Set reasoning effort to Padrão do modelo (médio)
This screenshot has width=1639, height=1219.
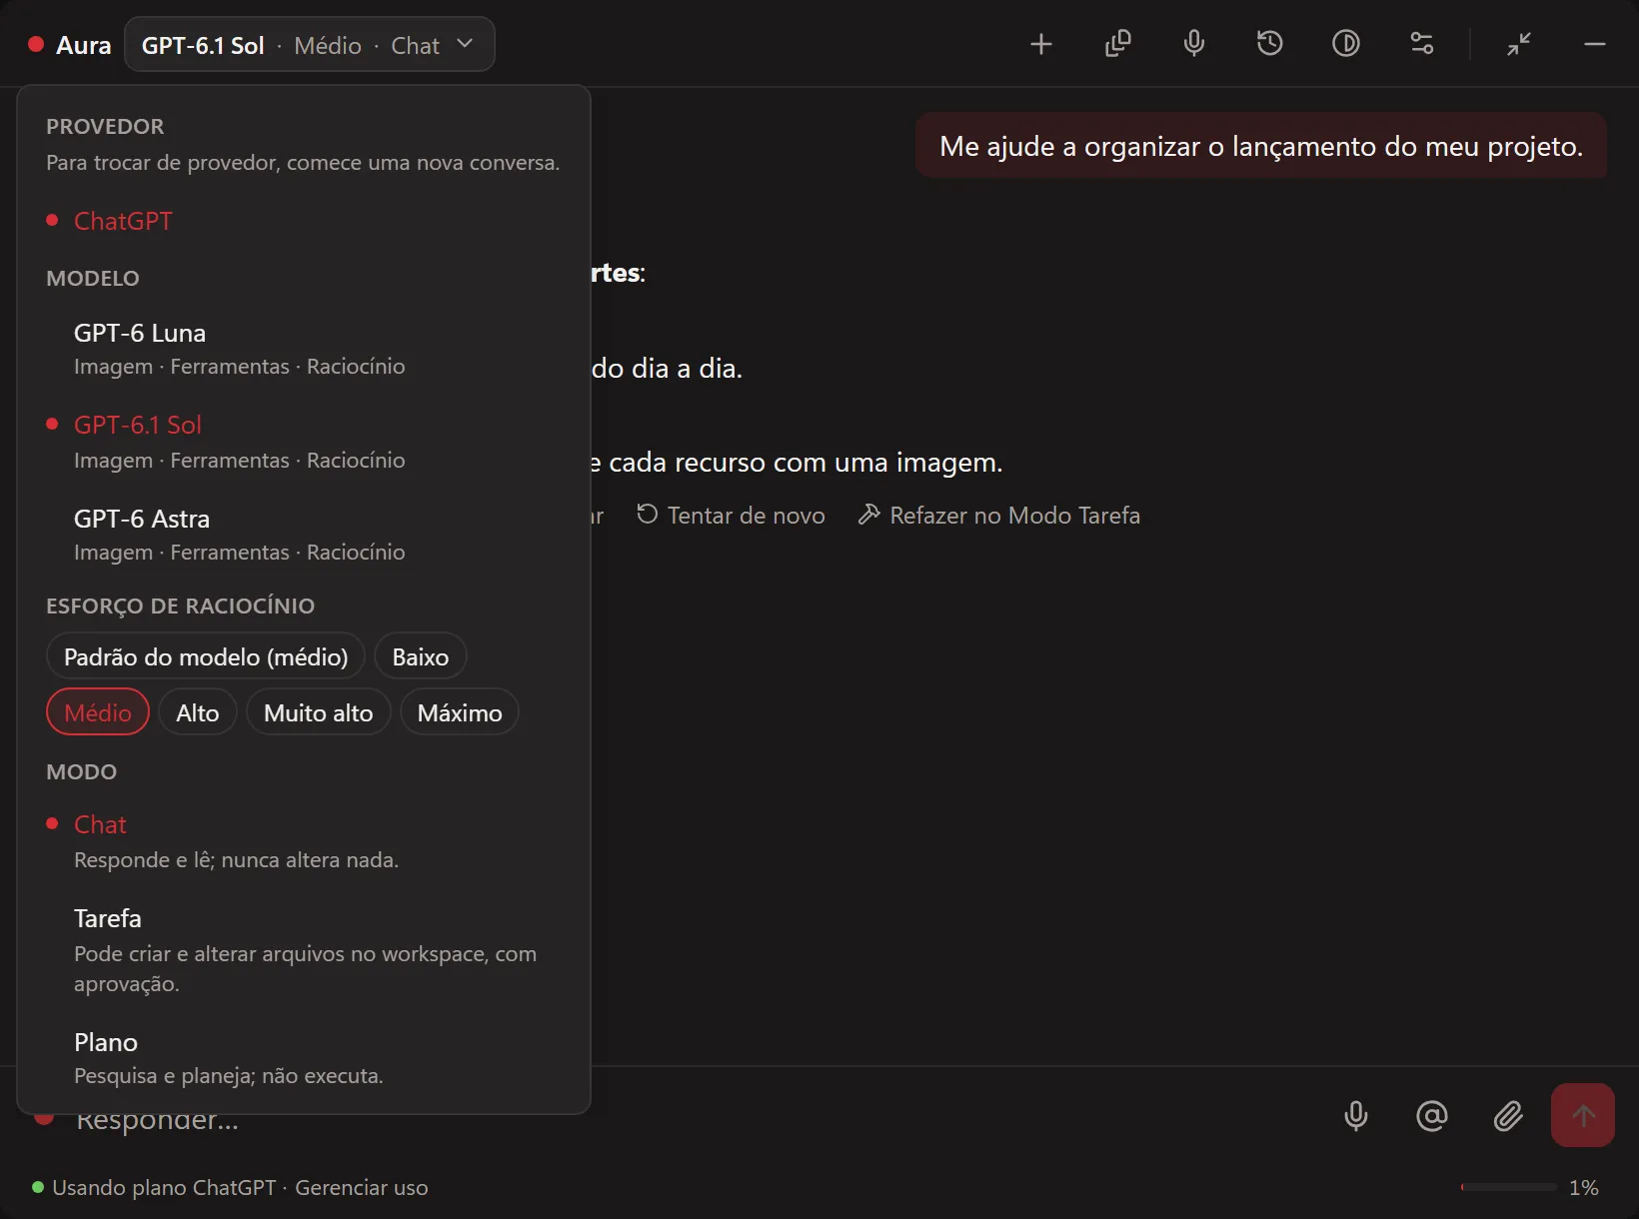point(206,656)
